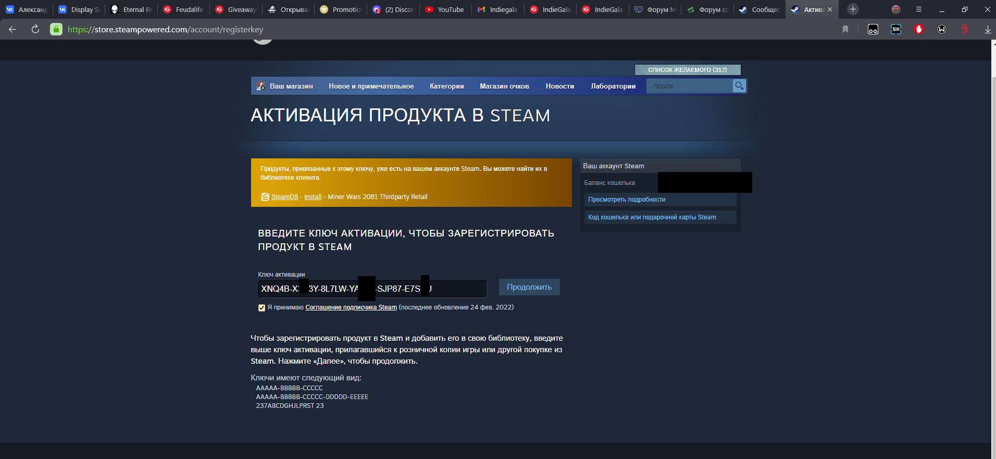996x459 pixels.
Task: Switch to the Display S tab
Action: click(x=79, y=9)
